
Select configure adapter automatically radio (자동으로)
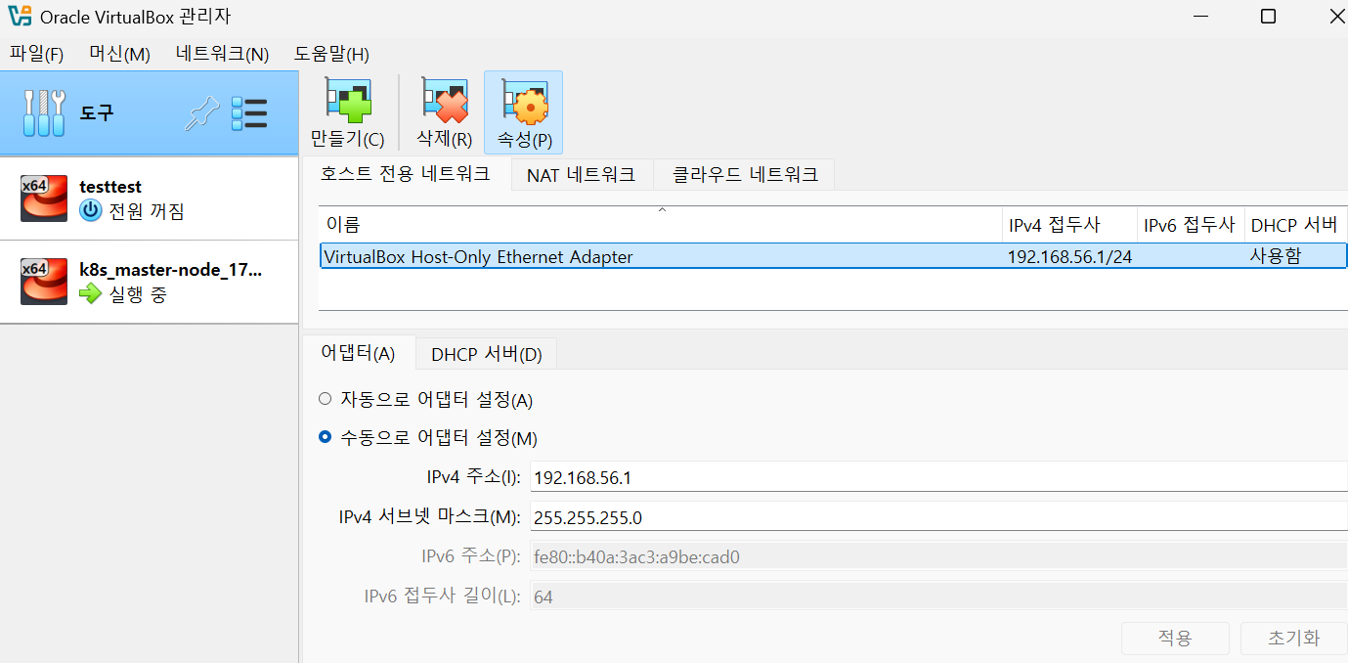coord(326,399)
